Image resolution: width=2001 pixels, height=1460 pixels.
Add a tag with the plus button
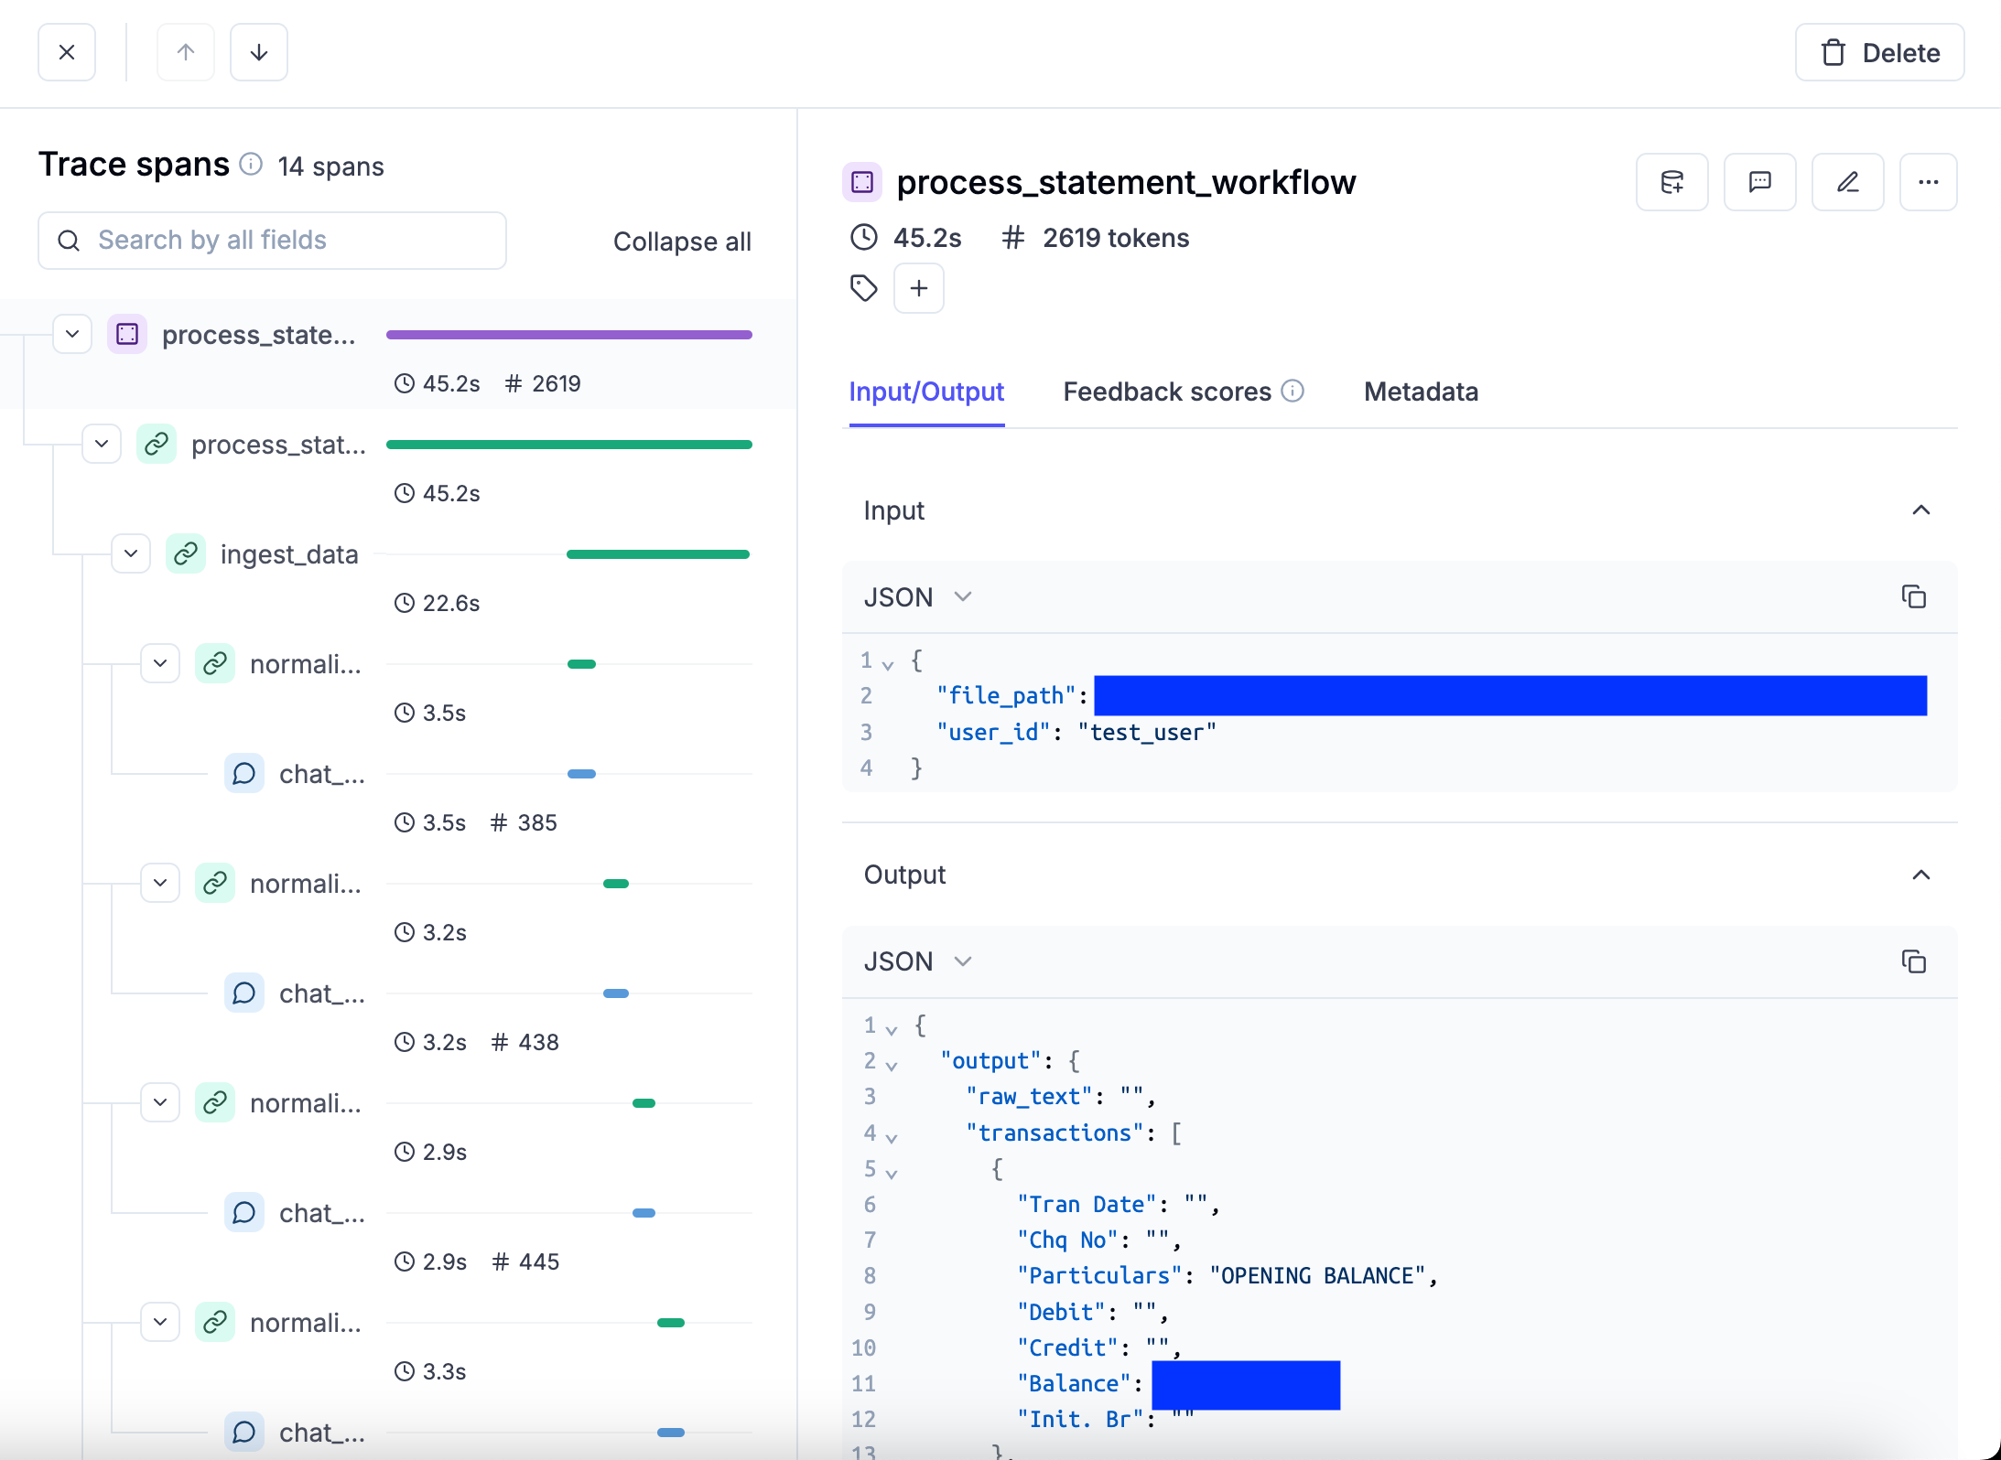[x=919, y=288]
